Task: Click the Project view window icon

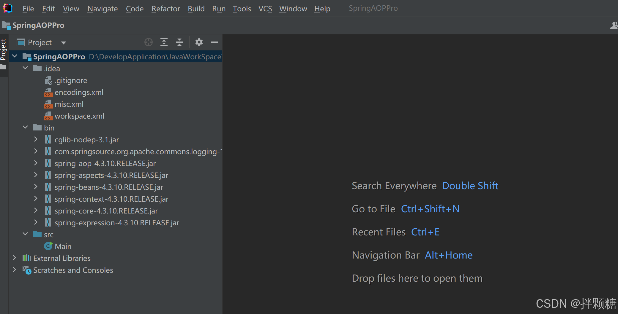Action: pos(21,43)
